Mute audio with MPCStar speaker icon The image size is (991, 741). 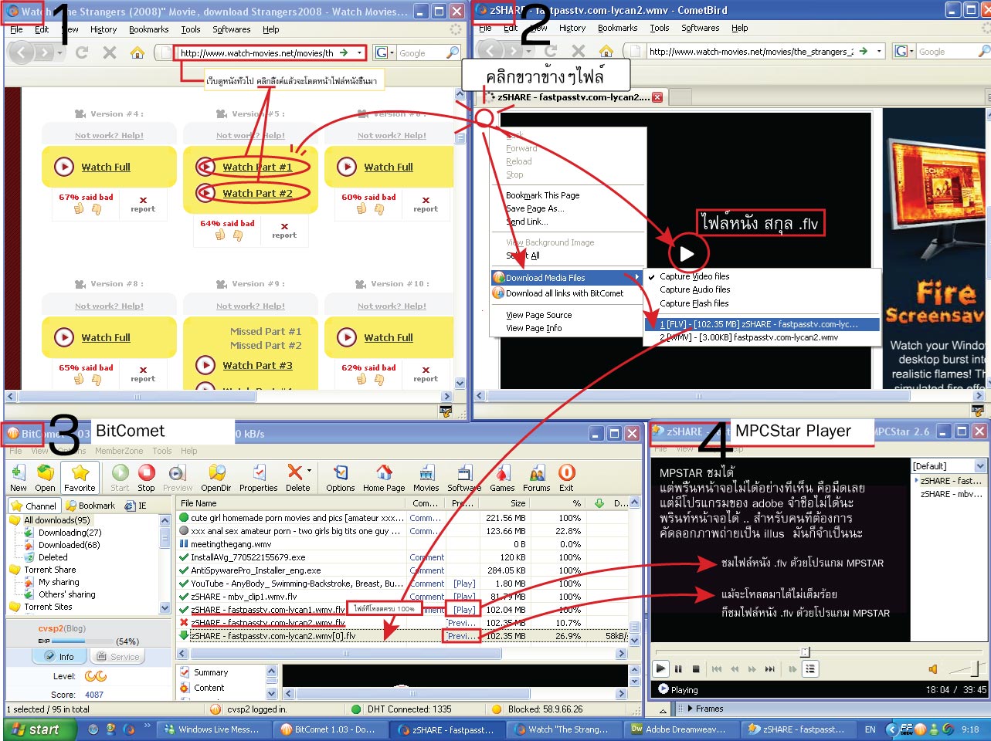pos(933,668)
